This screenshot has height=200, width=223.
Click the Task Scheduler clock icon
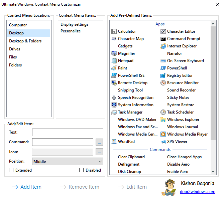tap(163, 112)
